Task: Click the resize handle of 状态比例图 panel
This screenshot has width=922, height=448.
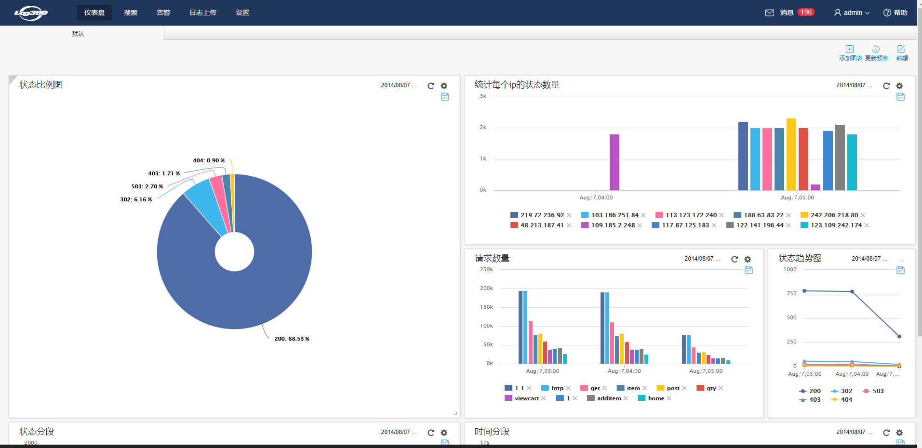Action: [455, 413]
